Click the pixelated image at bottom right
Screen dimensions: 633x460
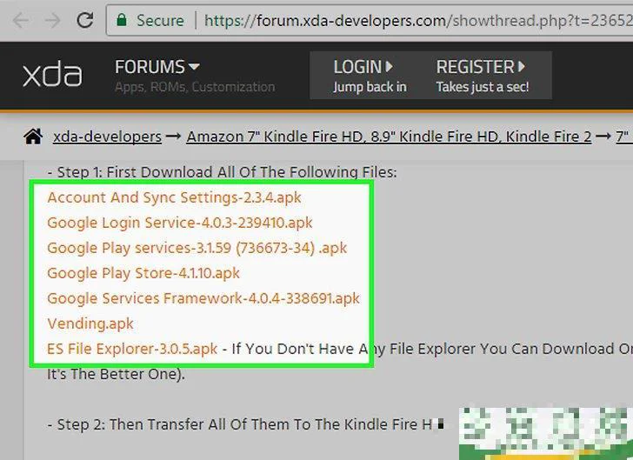[546, 433]
